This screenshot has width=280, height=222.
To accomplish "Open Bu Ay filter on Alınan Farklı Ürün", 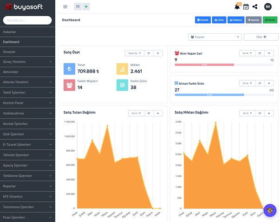I will (x=247, y=83).
